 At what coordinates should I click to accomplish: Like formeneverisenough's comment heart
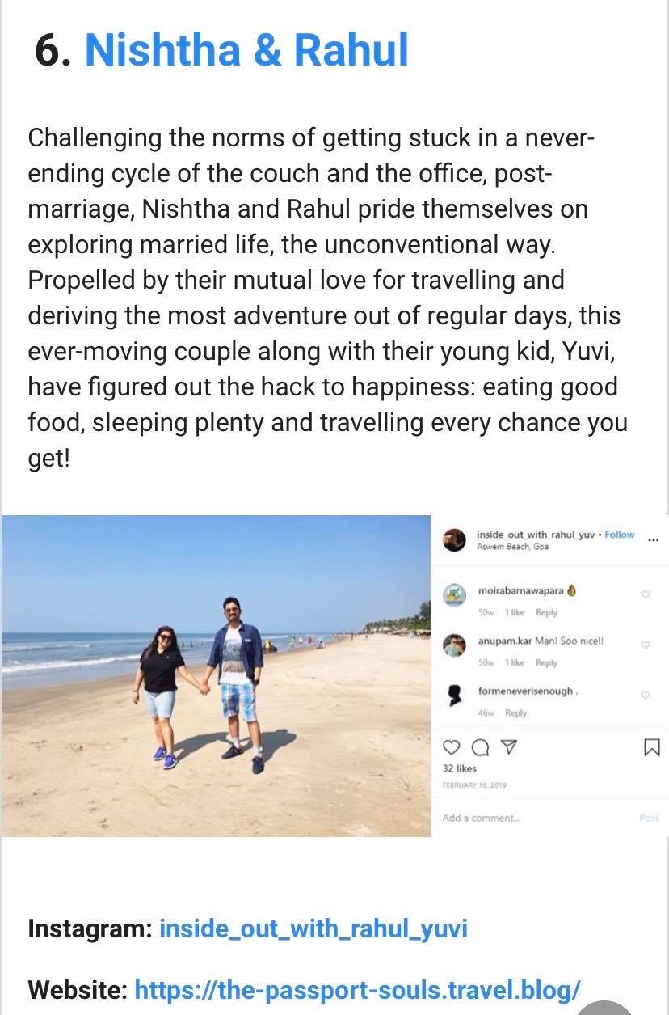646,695
